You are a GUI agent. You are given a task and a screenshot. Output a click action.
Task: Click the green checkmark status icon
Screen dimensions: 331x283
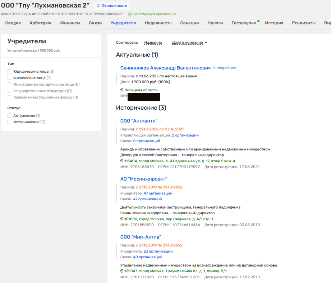click(130, 14)
